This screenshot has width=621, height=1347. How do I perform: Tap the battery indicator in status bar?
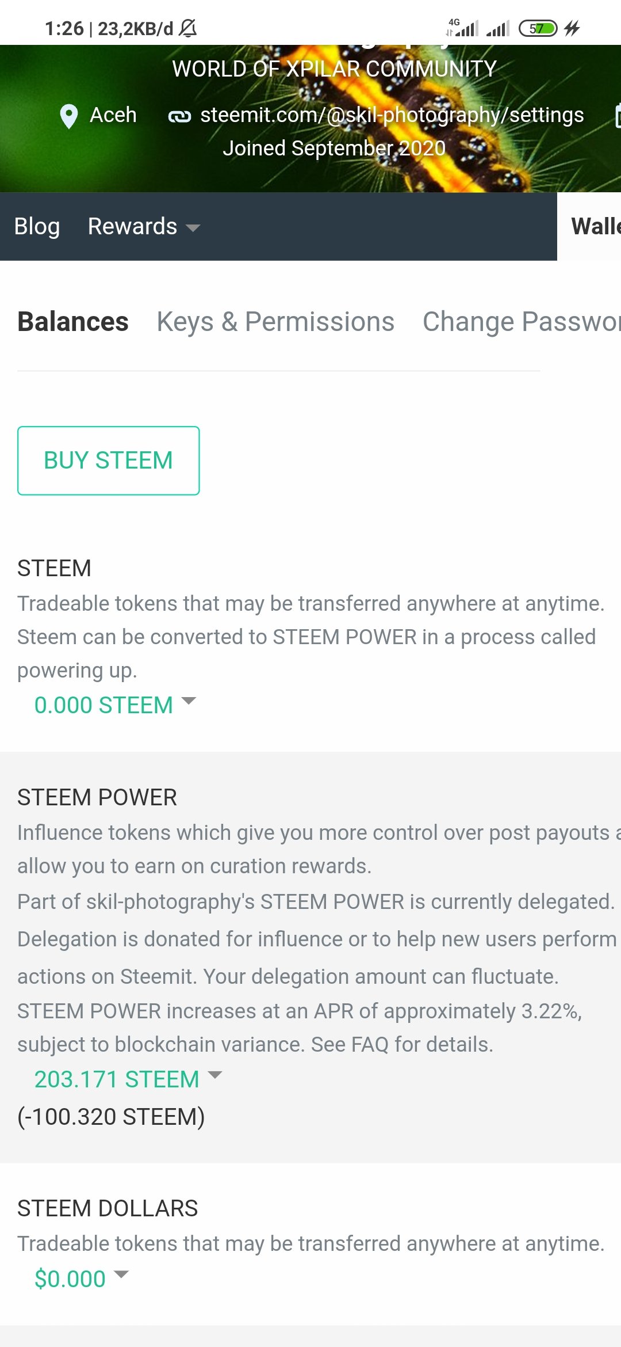coord(538,28)
